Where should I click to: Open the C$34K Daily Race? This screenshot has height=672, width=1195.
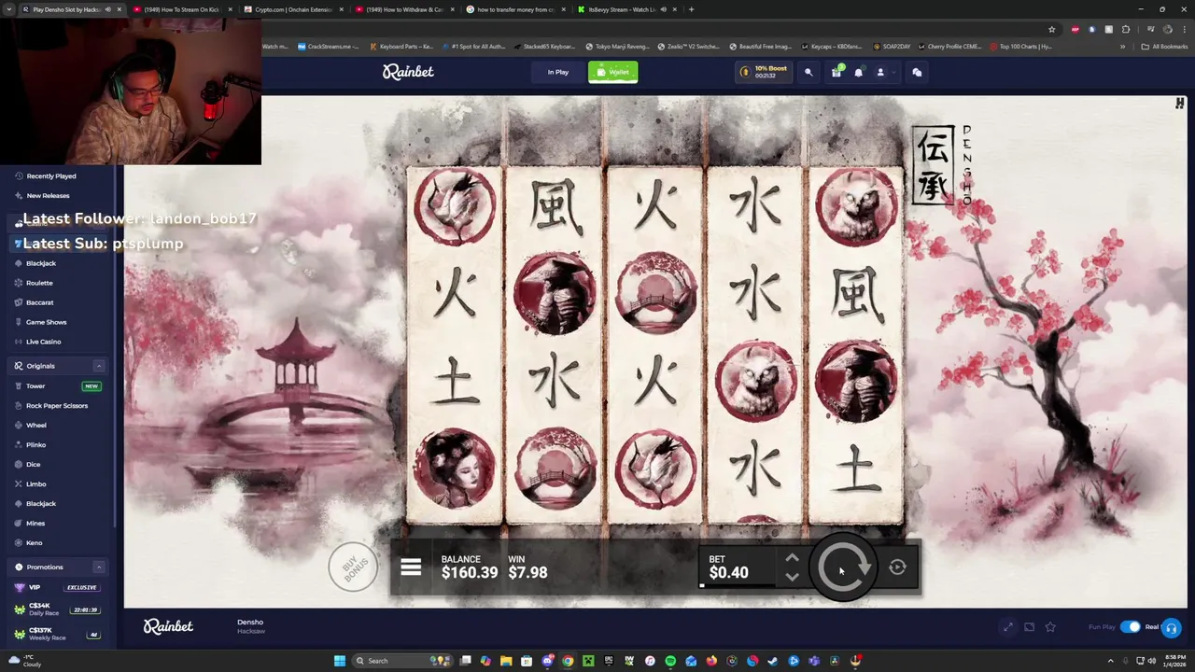click(x=58, y=609)
